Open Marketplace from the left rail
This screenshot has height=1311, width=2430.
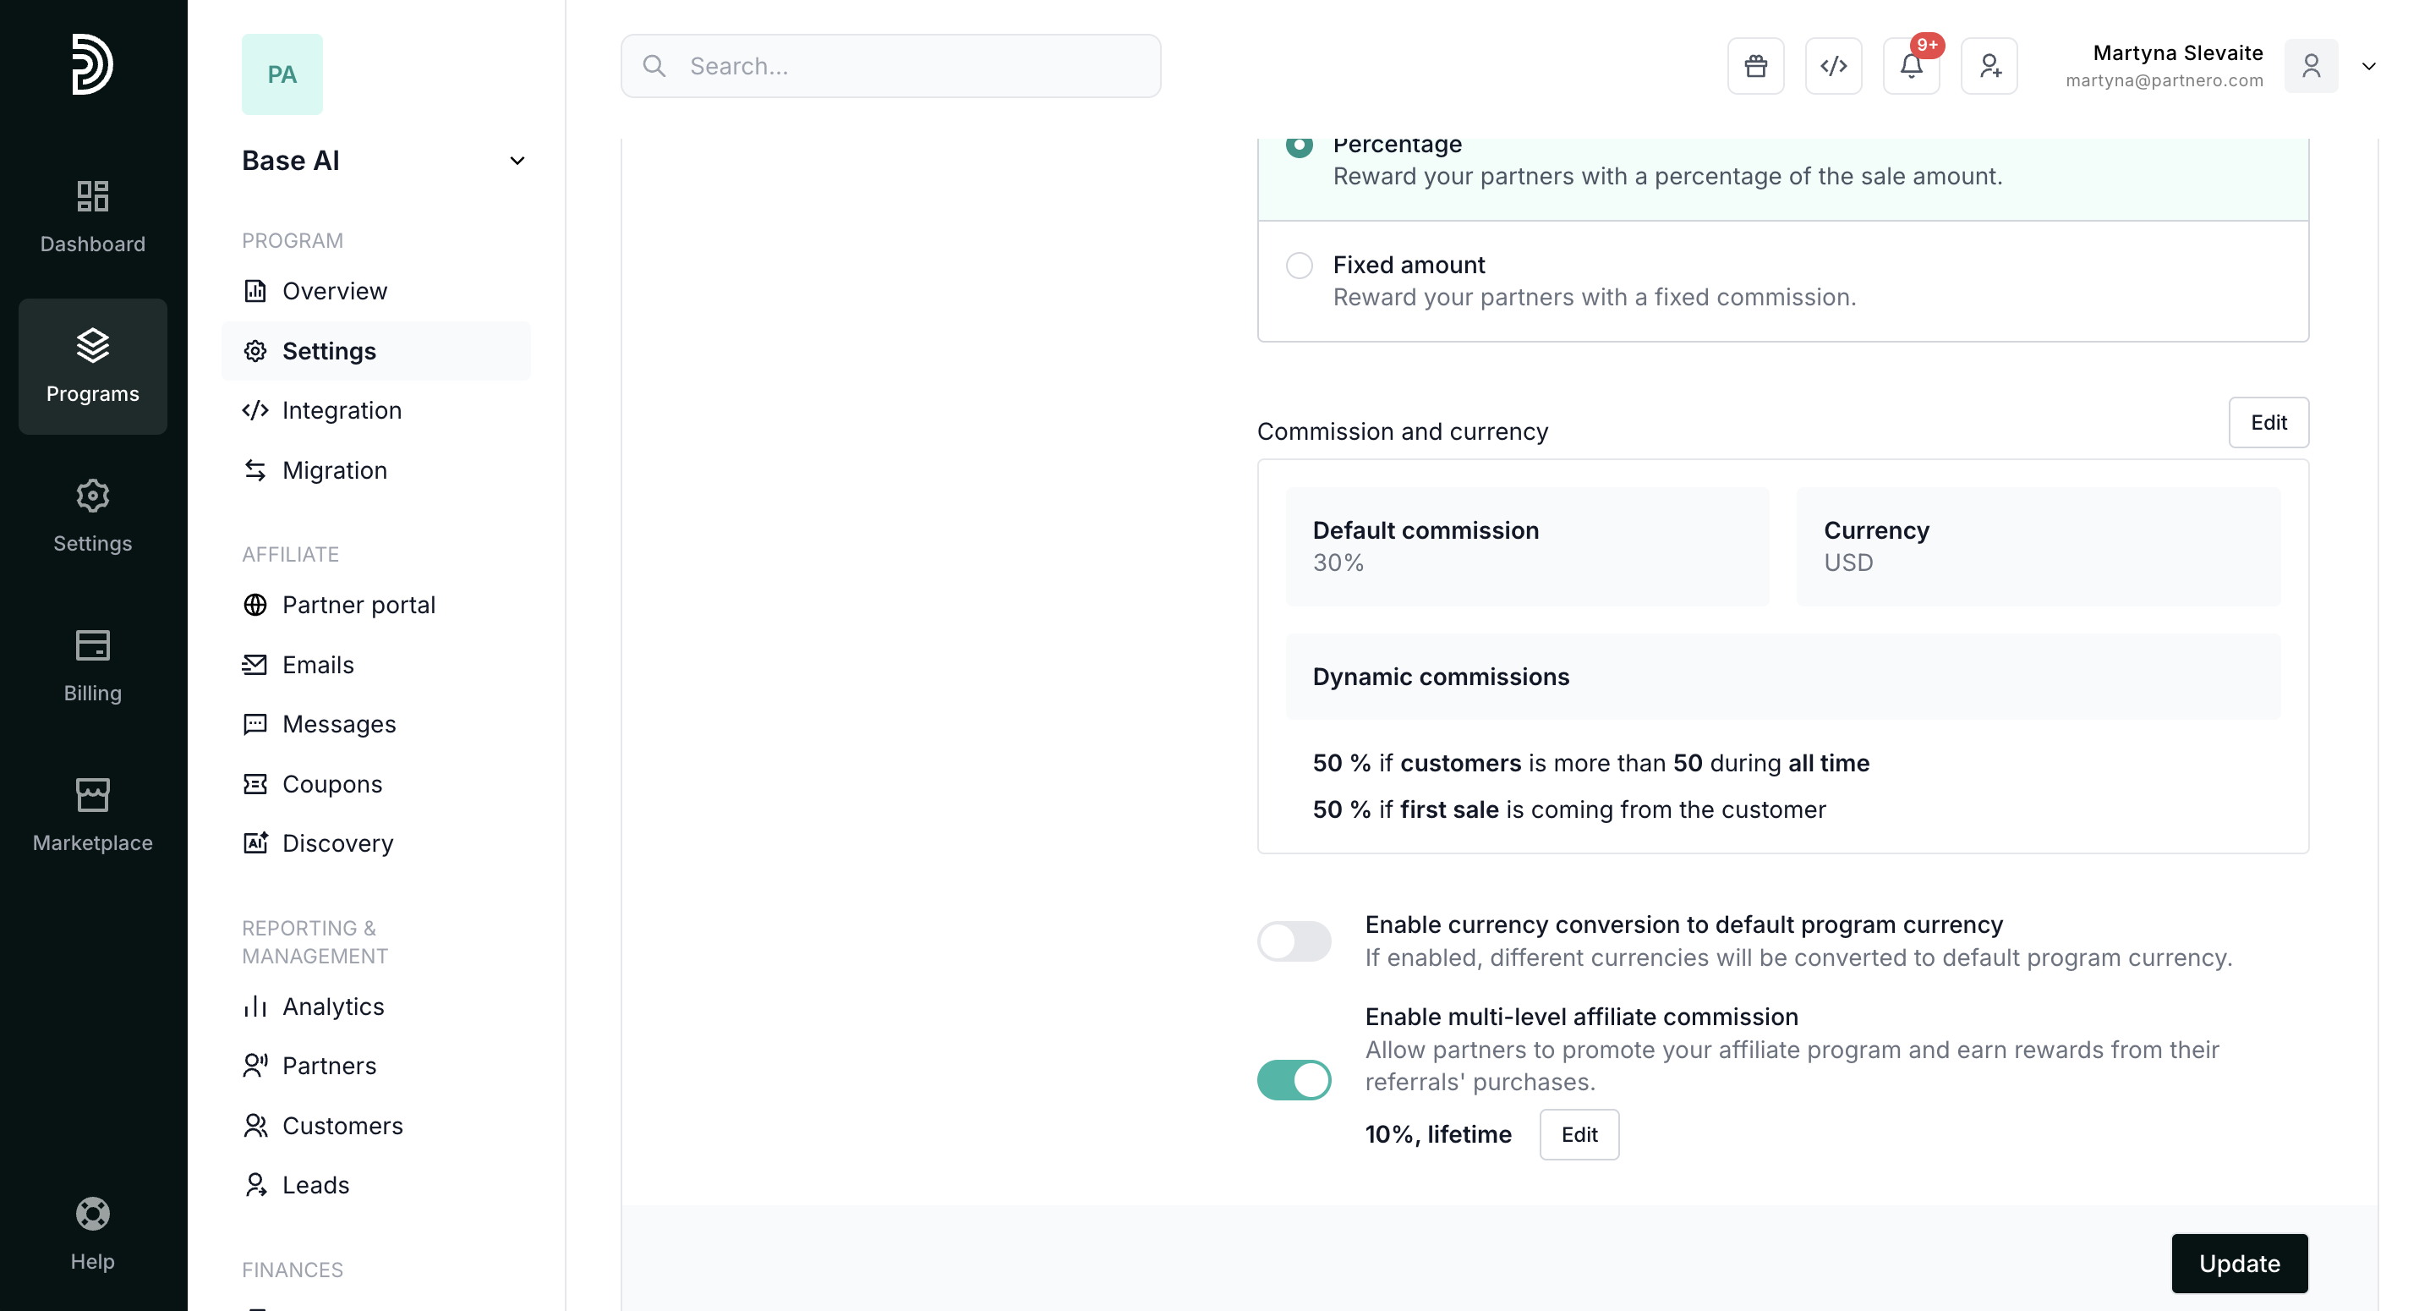click(x=92, y=815)
